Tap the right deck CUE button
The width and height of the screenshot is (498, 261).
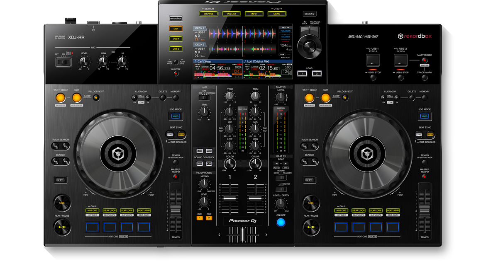[311, 203]
